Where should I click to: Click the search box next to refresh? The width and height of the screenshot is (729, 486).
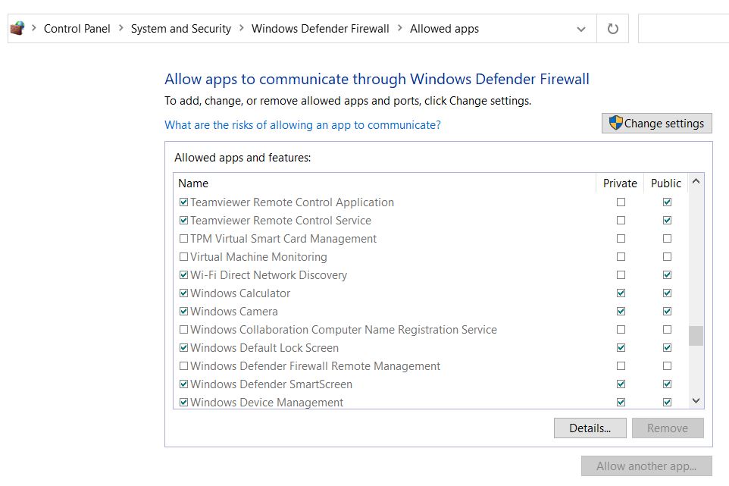coord(684,29)
